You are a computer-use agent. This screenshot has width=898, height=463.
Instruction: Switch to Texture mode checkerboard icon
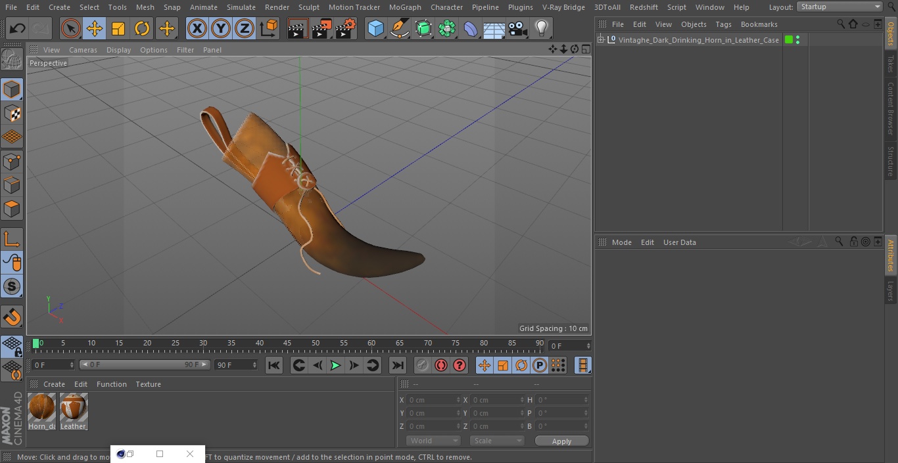pyautogui.click(x=12, y=114)
